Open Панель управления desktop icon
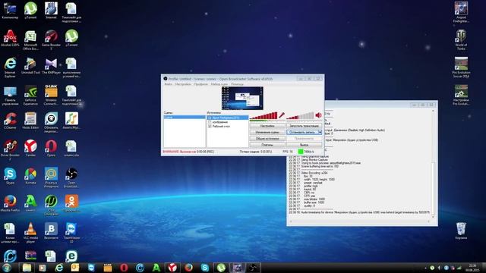The image size is (486, 273). pos(10,95)
